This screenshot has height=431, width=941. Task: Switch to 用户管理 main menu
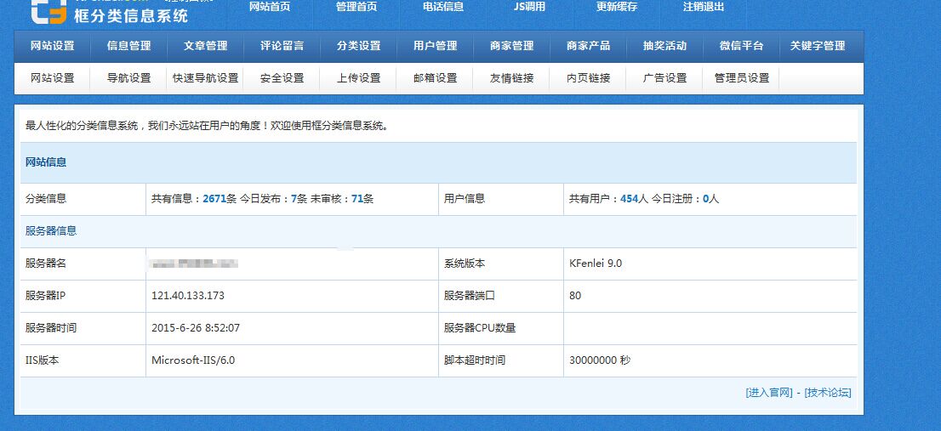coord(435,46)
